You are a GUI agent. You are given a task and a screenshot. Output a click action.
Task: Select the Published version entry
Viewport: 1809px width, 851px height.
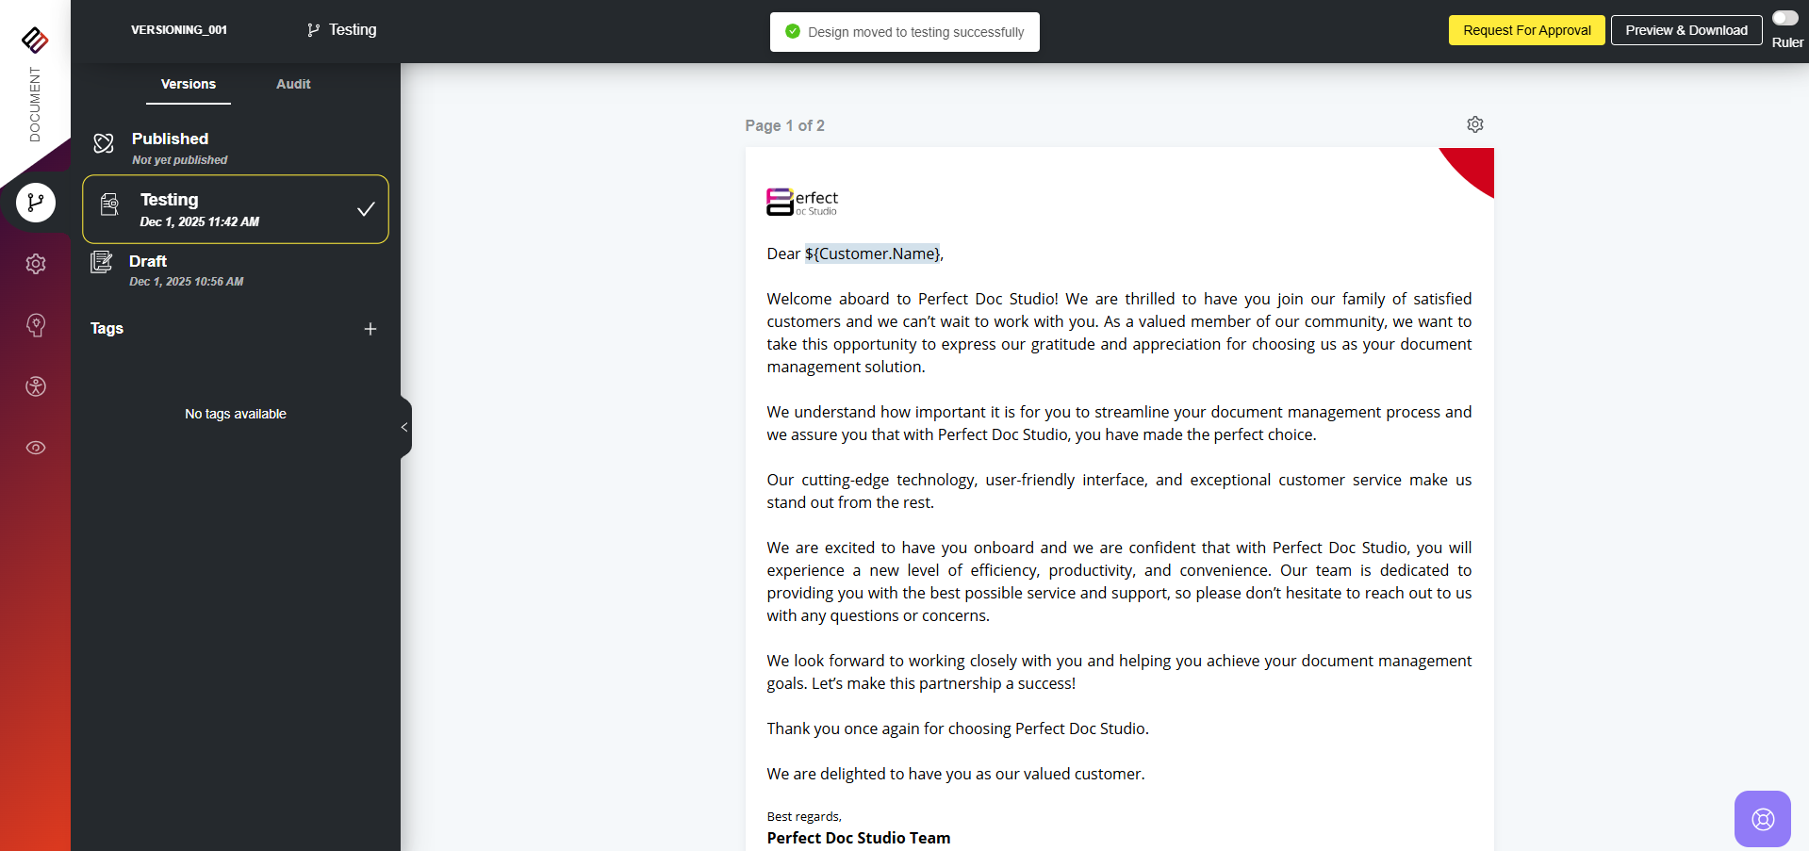pos(236,147)
